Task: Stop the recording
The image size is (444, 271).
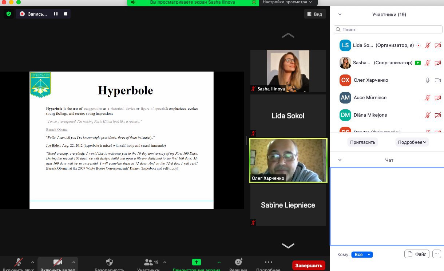Action: click(x=66, y=14)
